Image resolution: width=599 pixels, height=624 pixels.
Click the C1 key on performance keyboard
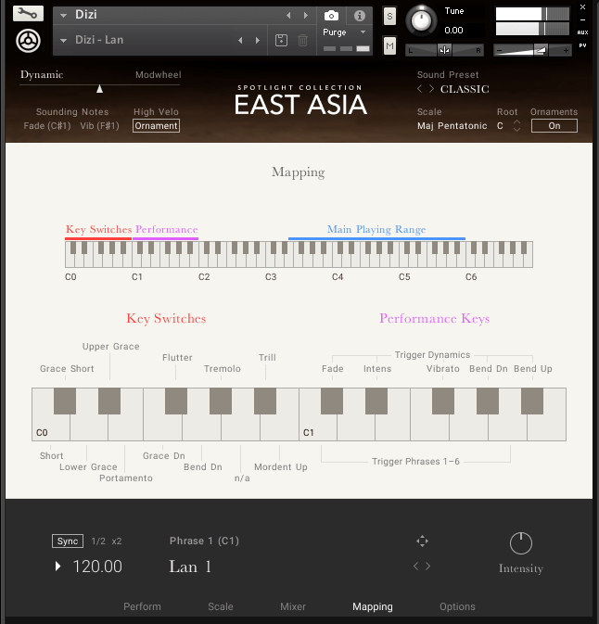tap(318, 427)
